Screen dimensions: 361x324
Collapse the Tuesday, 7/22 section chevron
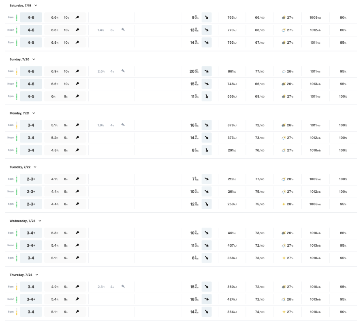(x=35, y=167)
